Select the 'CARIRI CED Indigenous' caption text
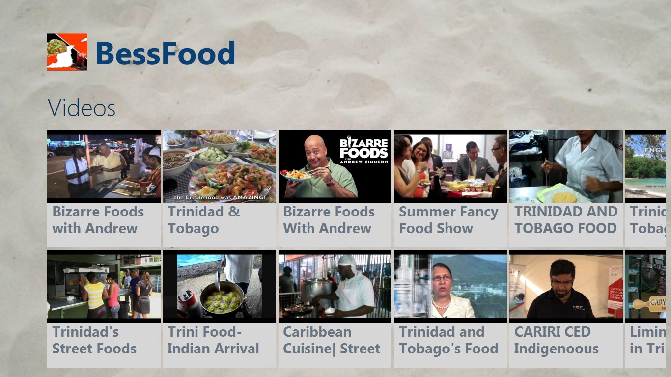The width and height of the screenshot is (671, 377). pos(557,340)
